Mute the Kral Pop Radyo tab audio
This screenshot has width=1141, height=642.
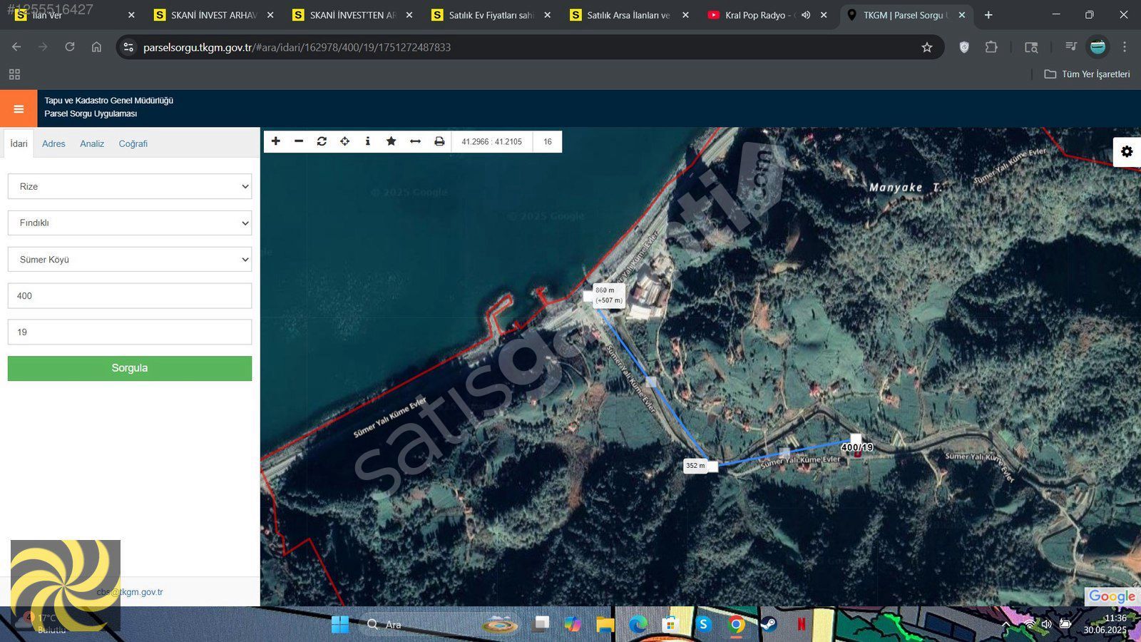pos(806,15)
